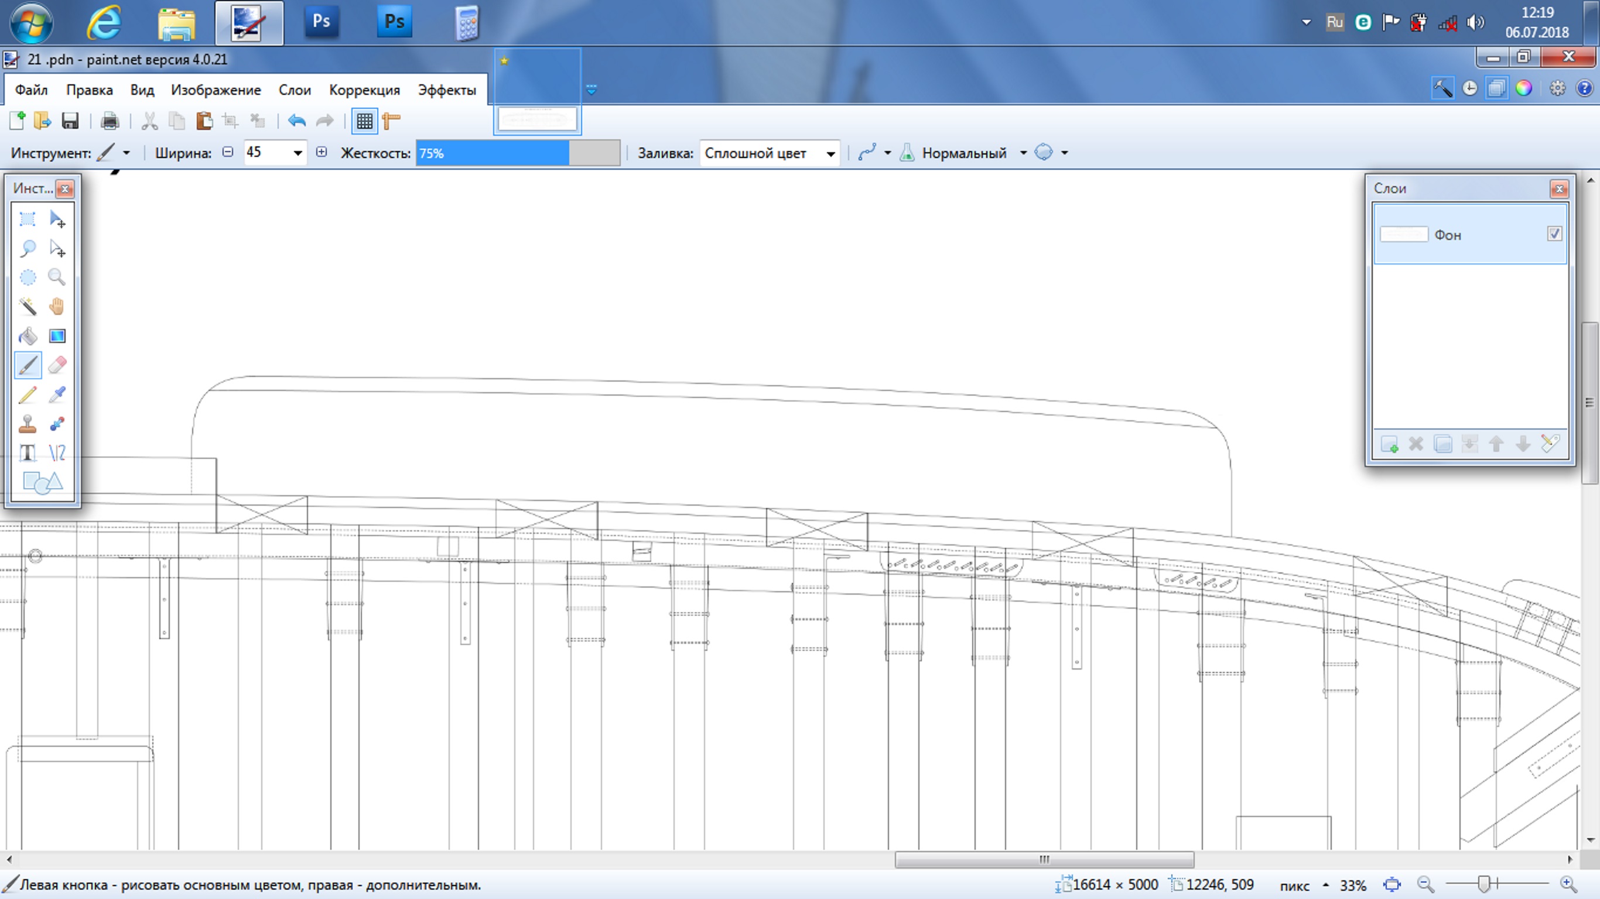The image size is (1600, 899).
Task: Uncheck visibility of the Фон layer
Action: pos(1554,234)
